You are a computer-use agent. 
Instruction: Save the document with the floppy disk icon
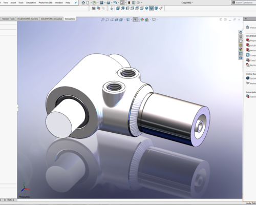coord(101,3)
